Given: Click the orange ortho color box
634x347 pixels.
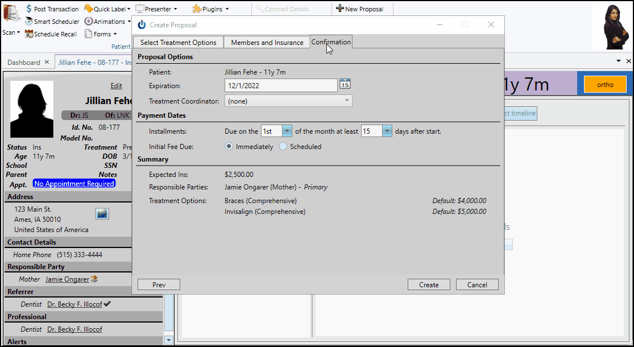Looking at the screenshot, I should point(605,85).
